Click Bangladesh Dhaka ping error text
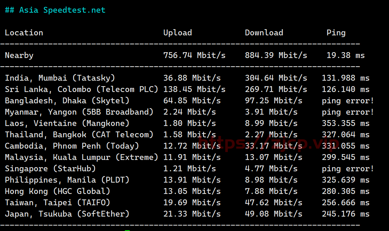389x231 pixels. (348, 101)
